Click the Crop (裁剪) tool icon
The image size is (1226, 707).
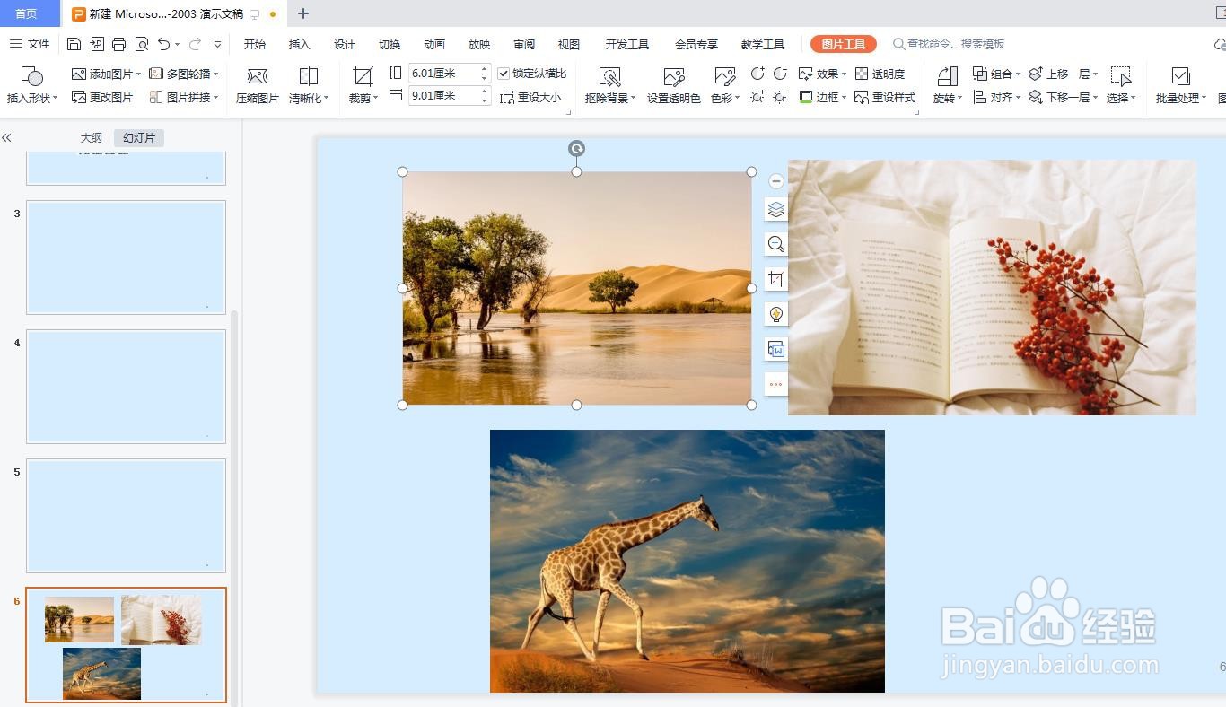[x=363, y=77]
